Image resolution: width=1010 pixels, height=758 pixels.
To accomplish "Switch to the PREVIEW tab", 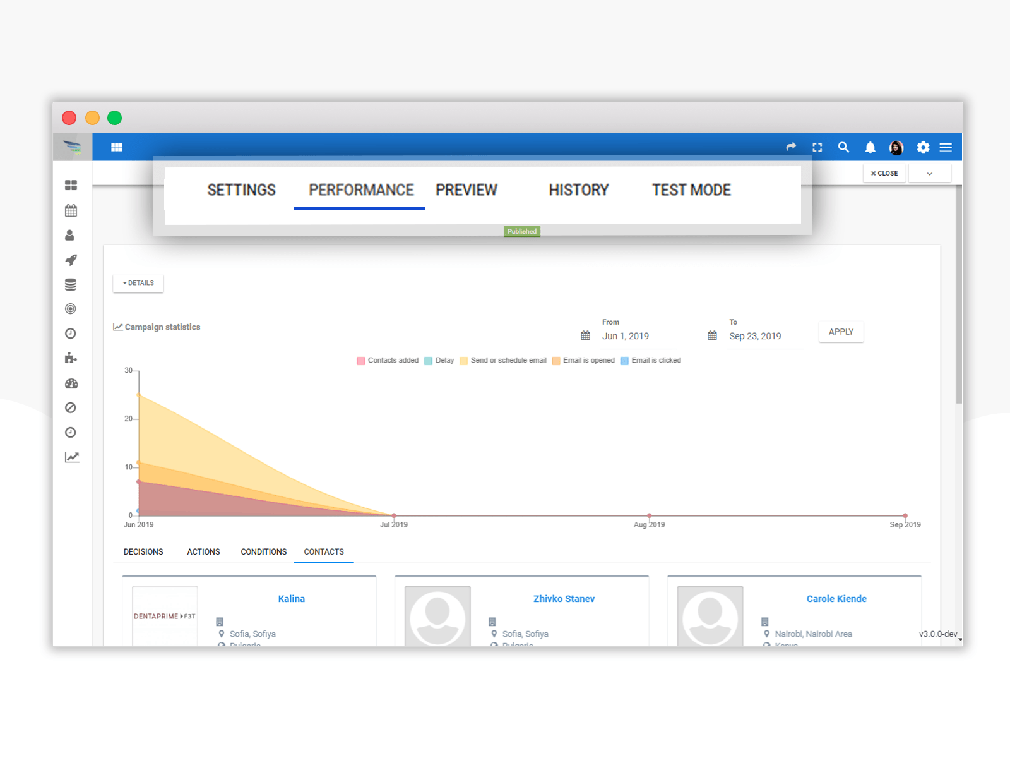I will click(466, 190).
